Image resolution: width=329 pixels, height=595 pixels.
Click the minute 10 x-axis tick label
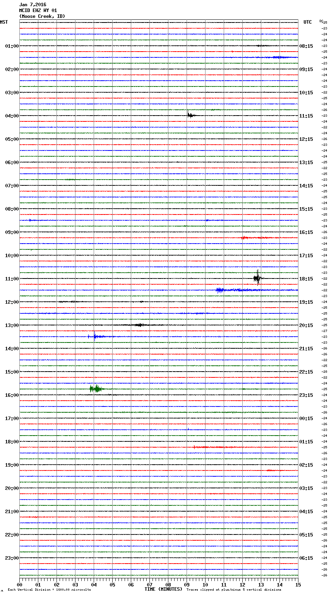[205, 585]
